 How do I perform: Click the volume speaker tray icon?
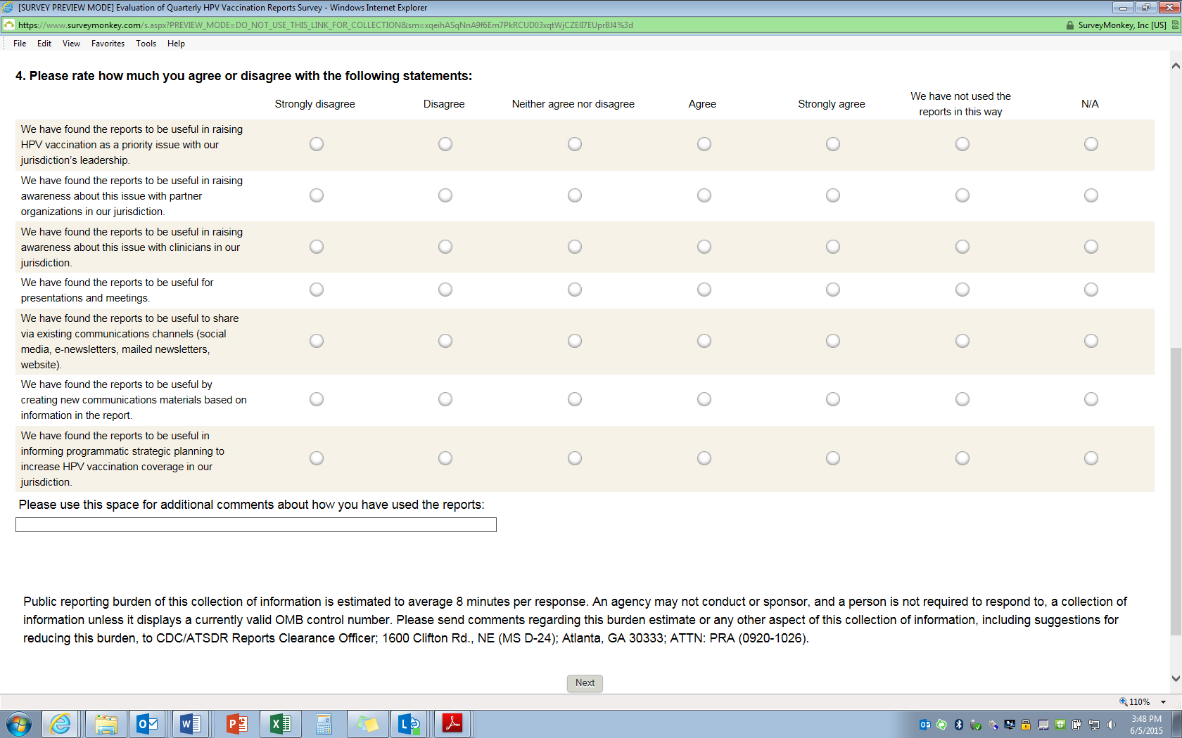point(1111,725)
